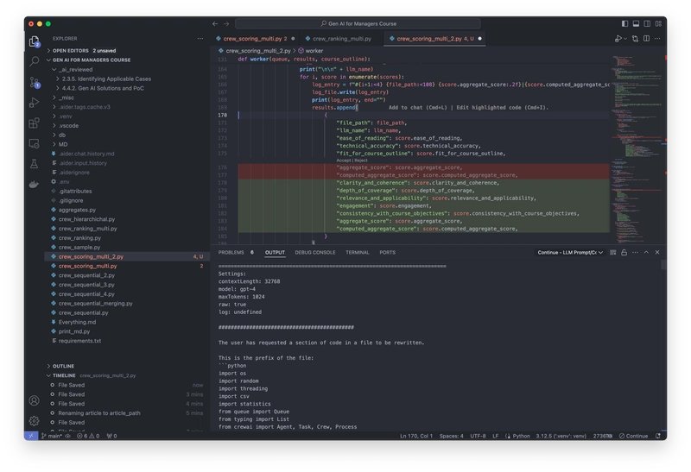691x472 pixels.
Task: Open the Problems panel tab
Action: point(236,252)
